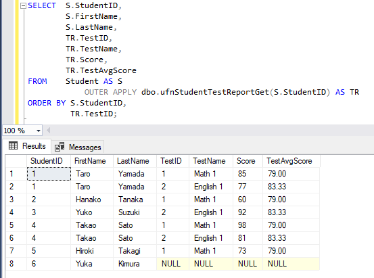Switch to the Results tab
The image size is (374, 278).
click(x=27, y=146)
